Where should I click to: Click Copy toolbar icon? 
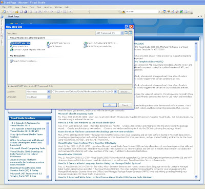tap(35, 12)
